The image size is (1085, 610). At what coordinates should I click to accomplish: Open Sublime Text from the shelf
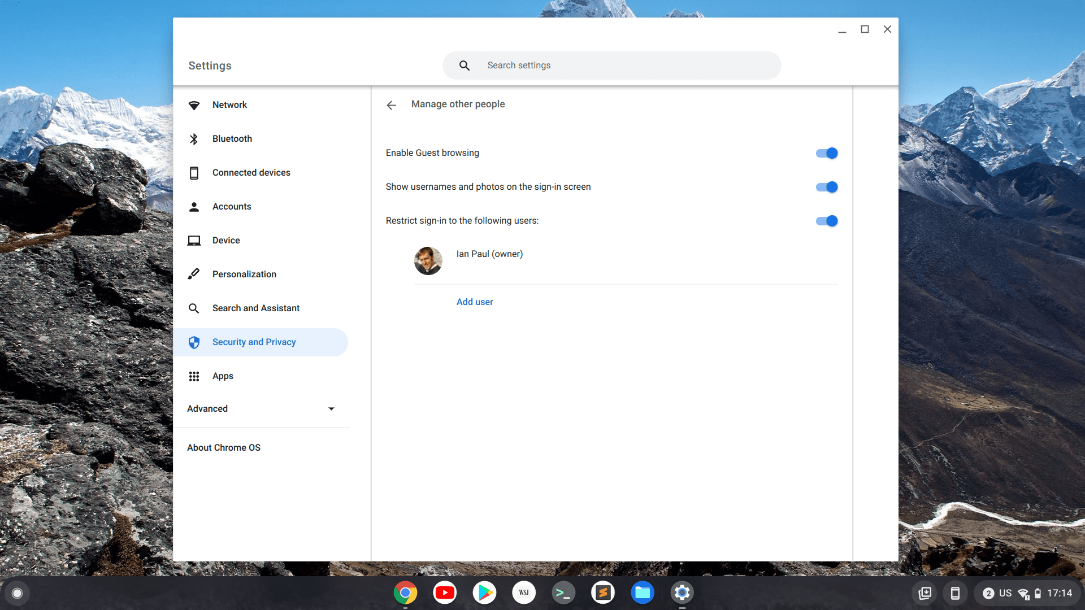point(603,592)
